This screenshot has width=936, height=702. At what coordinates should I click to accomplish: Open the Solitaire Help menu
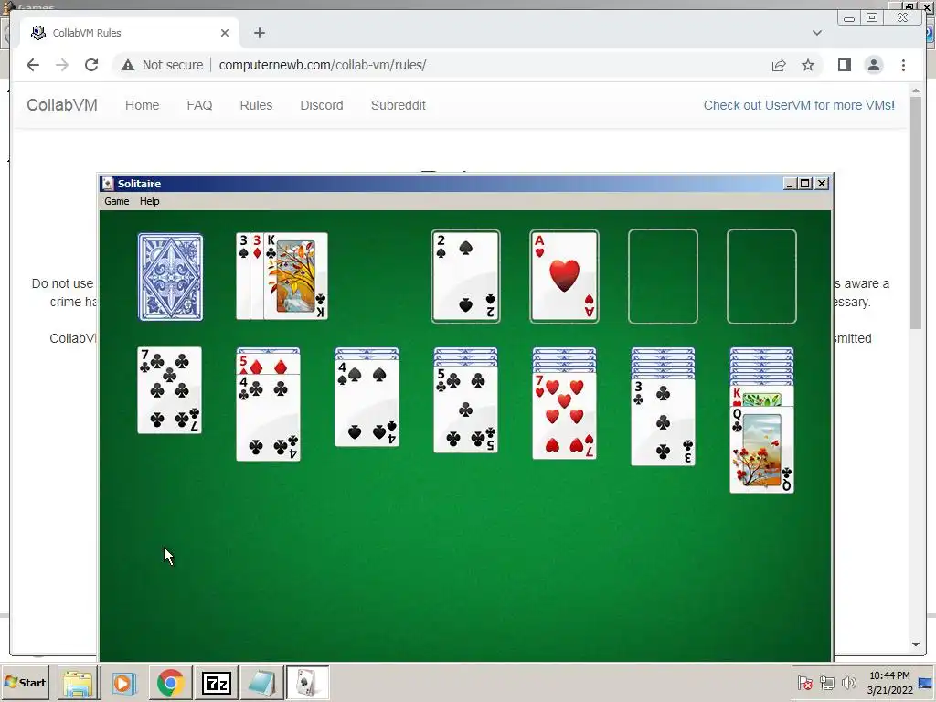point(149,201)
